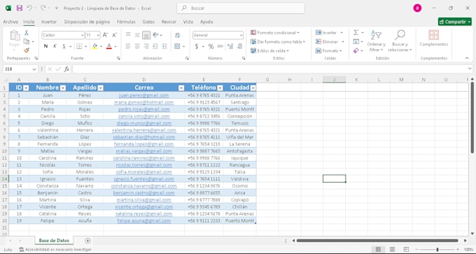Open Buscar y seleccionar magnifier
Screen dimensions: 476x254
pos(400,41)
